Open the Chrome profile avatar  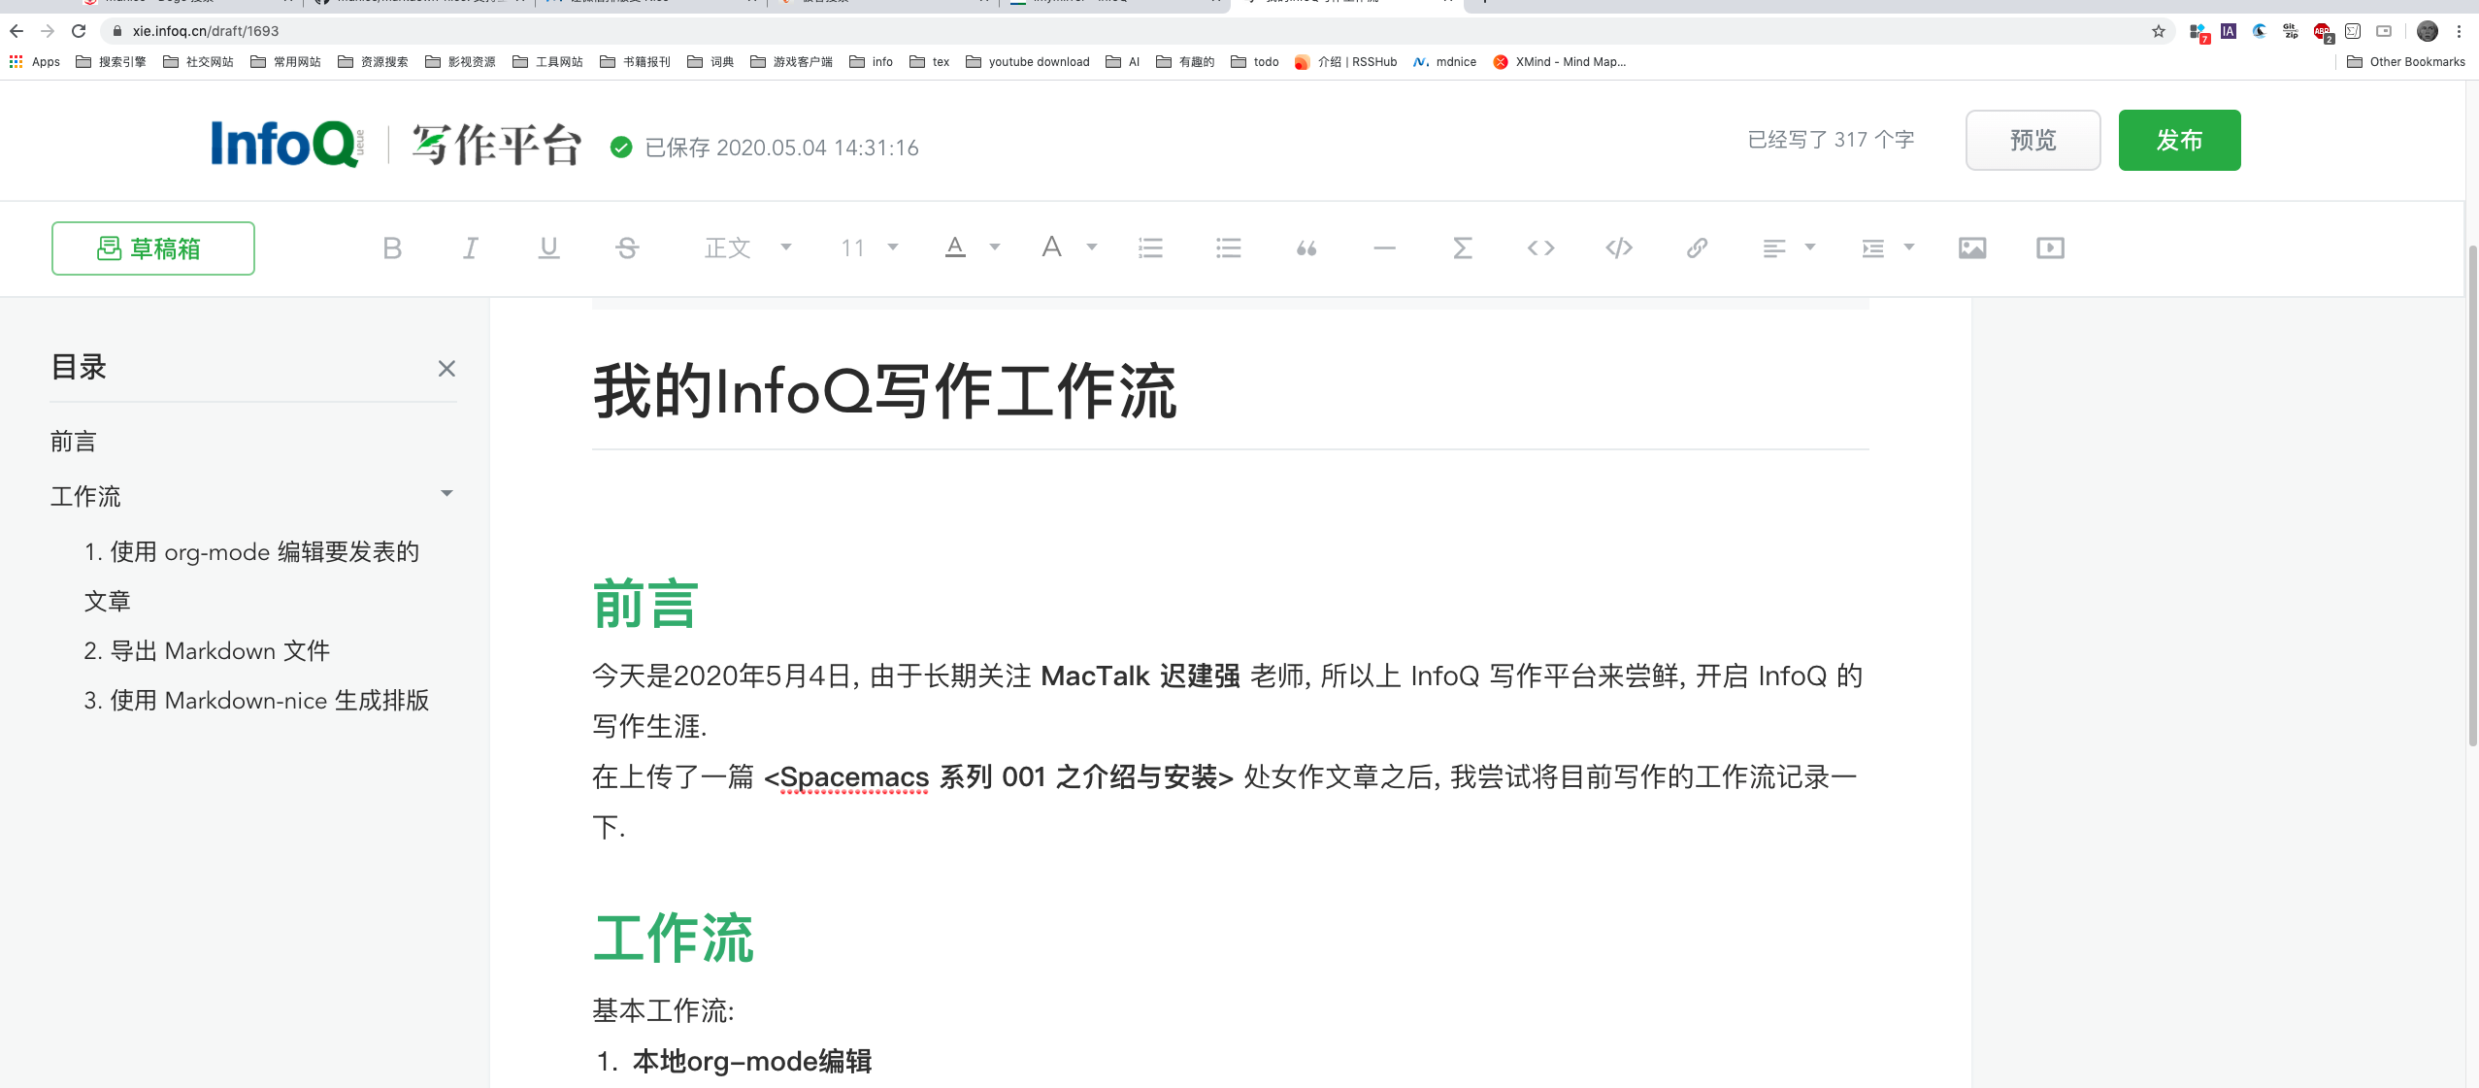pos(2428,31)
